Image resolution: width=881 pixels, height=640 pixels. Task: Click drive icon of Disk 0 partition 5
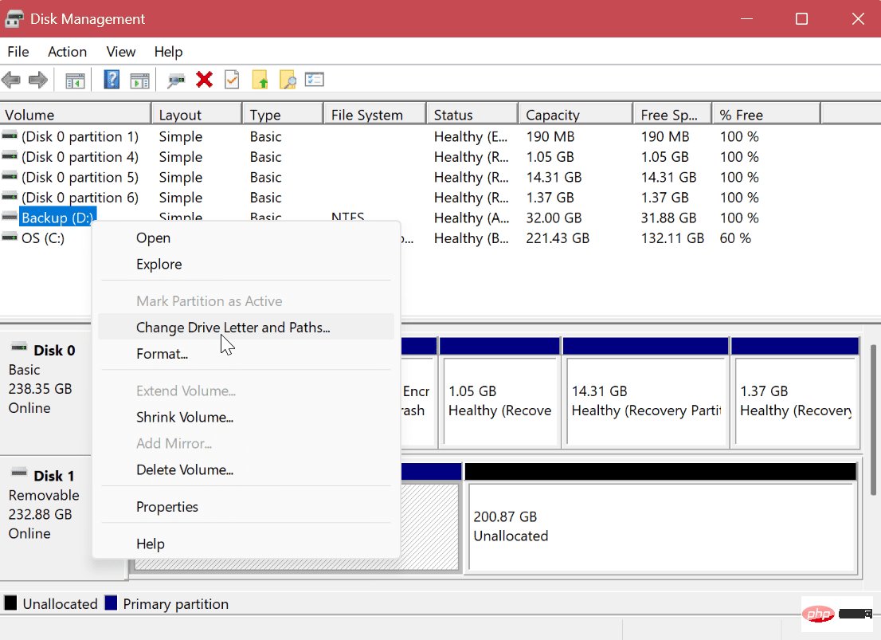(x=10, y=176)
